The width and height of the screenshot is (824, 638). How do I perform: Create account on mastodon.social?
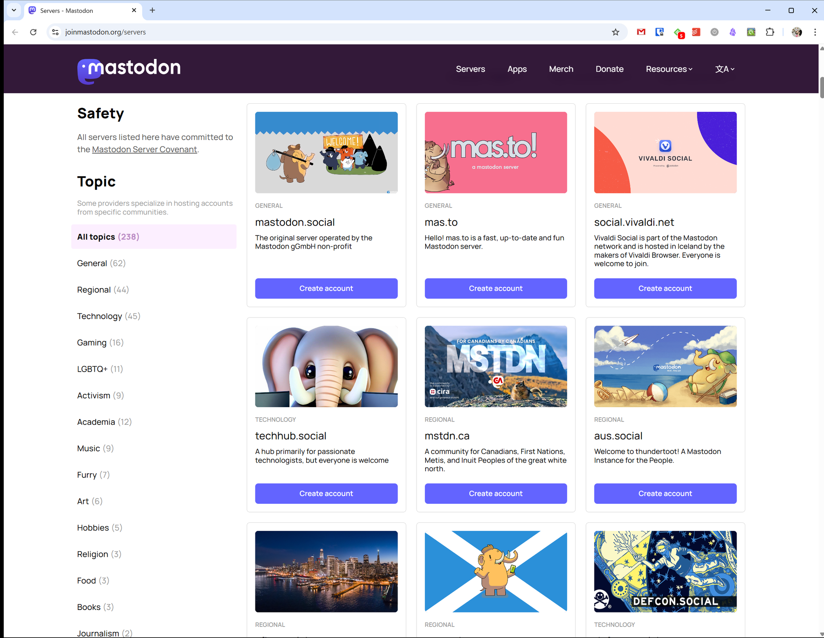pos(326,289)
